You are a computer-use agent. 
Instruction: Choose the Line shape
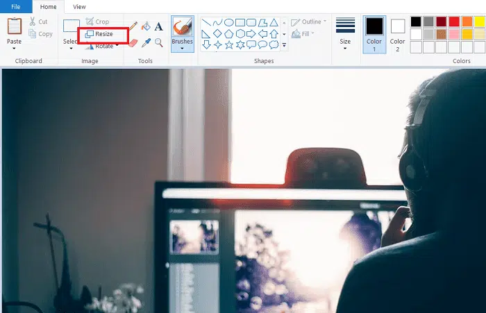coord(206,22)
